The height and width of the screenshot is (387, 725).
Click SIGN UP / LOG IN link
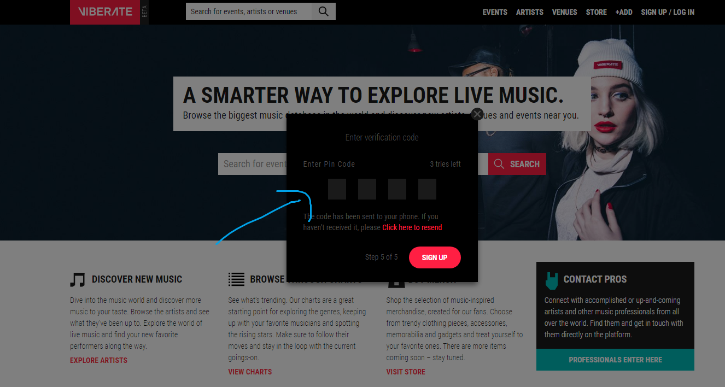coord(668,12)
